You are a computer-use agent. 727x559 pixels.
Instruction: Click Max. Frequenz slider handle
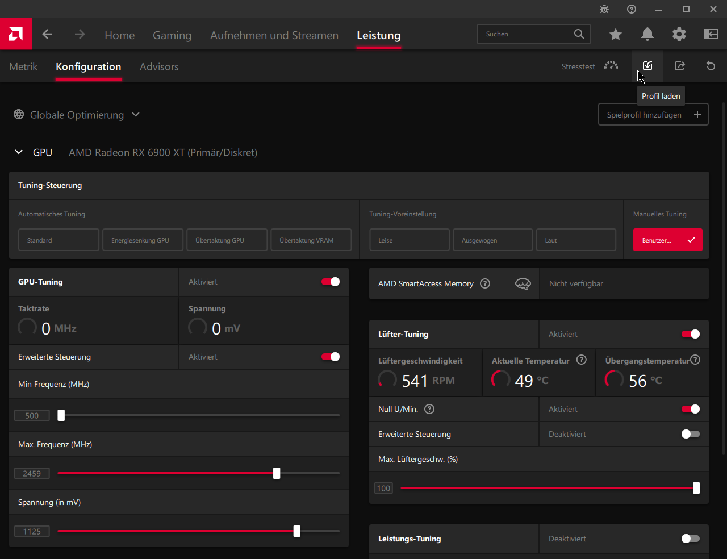click(277, 473)
